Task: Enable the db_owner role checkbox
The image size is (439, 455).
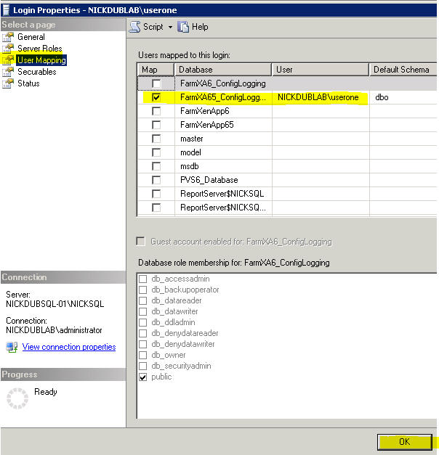Action: pyautogui.click(x=142, y=355)
